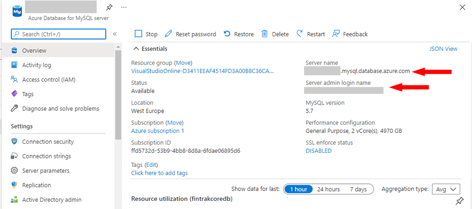Go to Connection security settings
This screenshot has width=472, height=209.
(47, 142)
